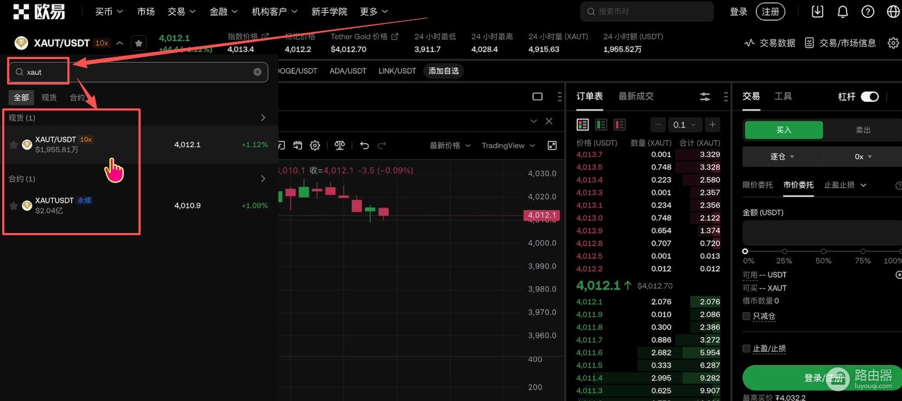This screenshot has width=902, height=401.
Task: Click the compare scale icon in chart toolbar
Action: 340,145
